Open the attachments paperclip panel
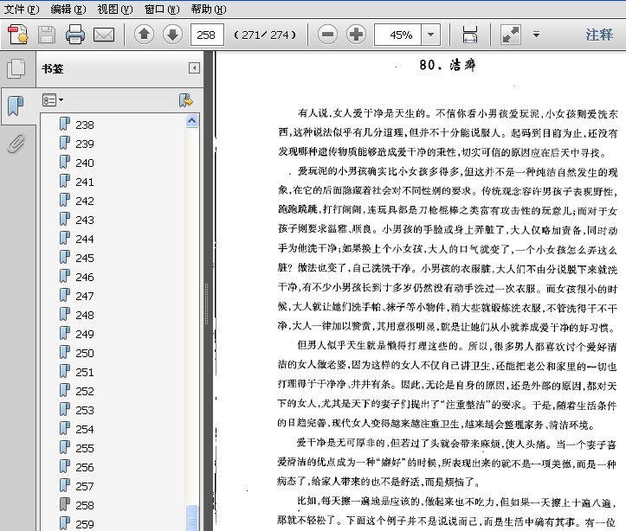Image resolution: width=626 pixels, height=531 pixels. [16, 144]
